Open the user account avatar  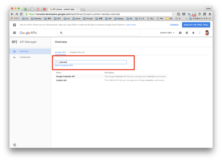(x=207, y=33)
